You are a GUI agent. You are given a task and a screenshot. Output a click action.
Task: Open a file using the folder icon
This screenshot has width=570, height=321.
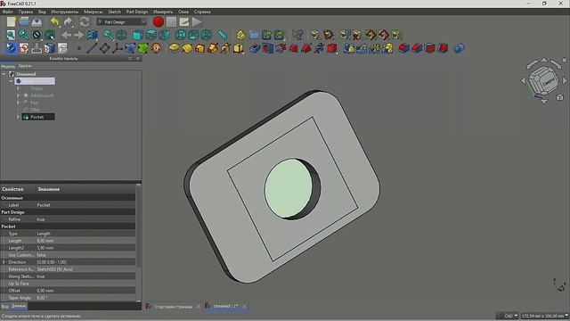click(x=24, y=21)
